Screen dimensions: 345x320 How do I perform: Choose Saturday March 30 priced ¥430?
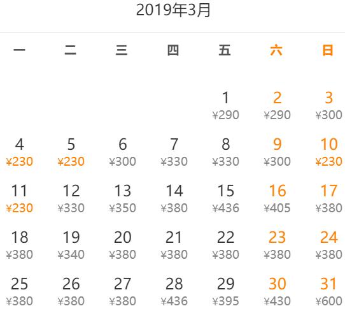coord(277,292)
